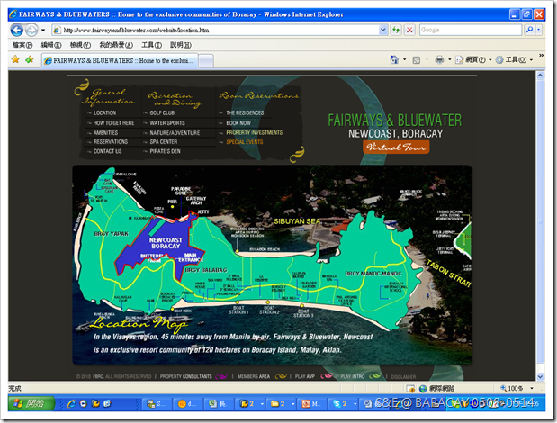Image resolution: width=557 pixels, height=423 pixels.
Task: Open the 網頁(P) page toolbar menu
Action: 473,59
